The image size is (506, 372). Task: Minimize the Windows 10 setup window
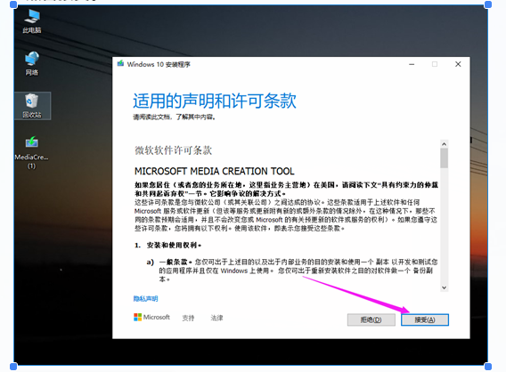pyautogui.click(x=412, y=64)
